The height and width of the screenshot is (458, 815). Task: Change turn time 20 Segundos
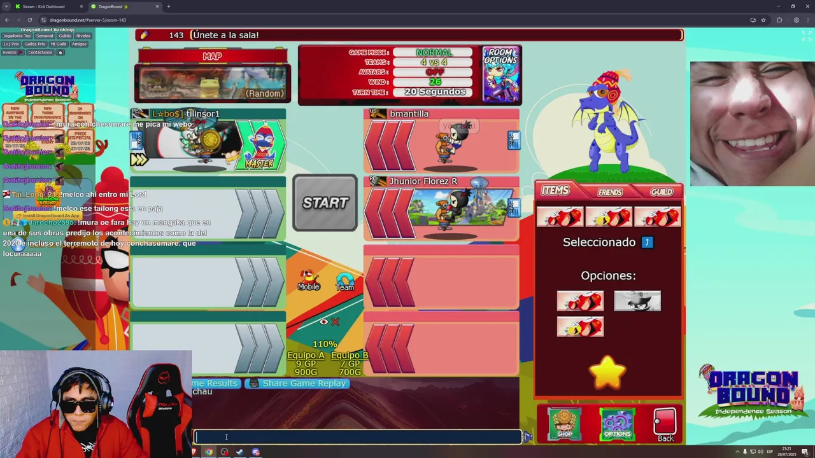click(x=434, y=92)
